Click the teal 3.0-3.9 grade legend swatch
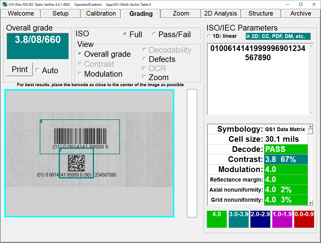This screenshot has height=243, width=321. [239, 219]
